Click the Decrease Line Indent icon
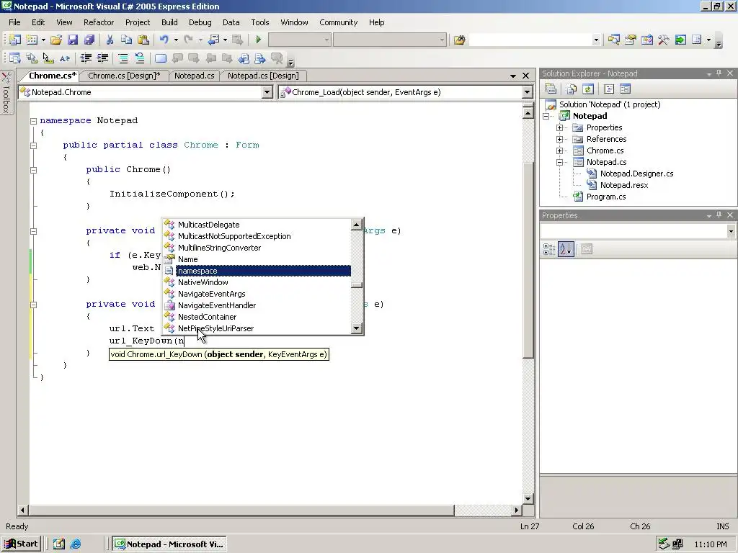This screenshot has width=738, height=553. (86, 58)
